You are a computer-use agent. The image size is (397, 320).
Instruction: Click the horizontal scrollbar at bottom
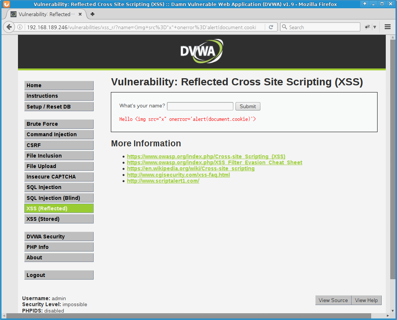pyautogui.click(x=189, y=316)
